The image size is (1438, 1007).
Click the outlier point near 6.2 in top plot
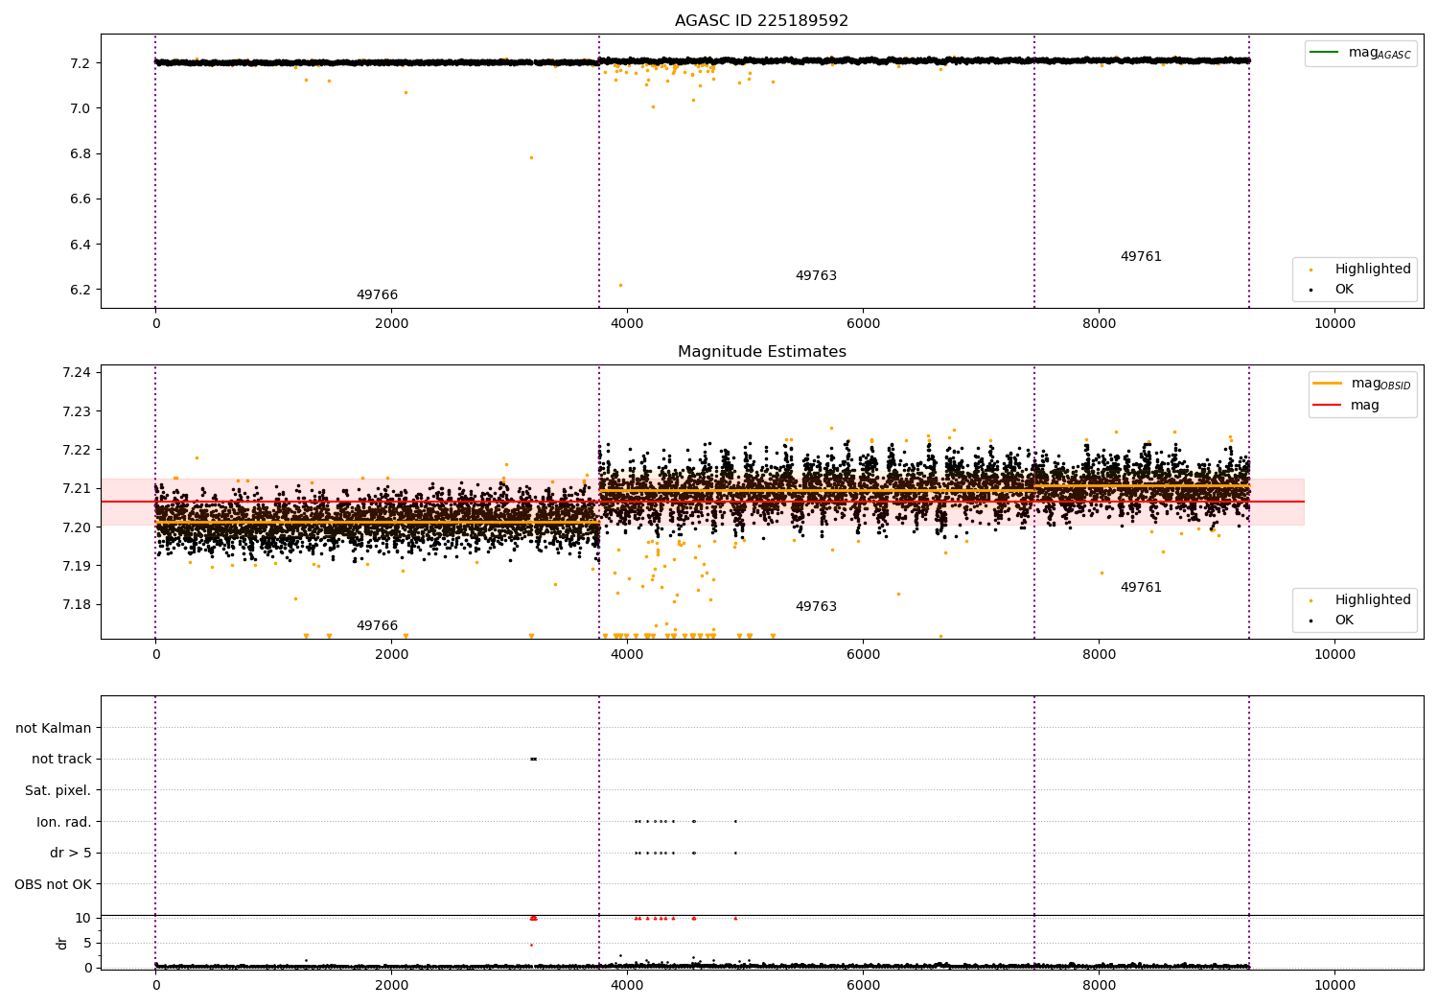(x=620, y=285)
